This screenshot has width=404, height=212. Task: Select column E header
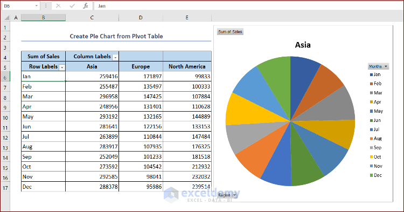pyautogui.click(x=187, y=18)
